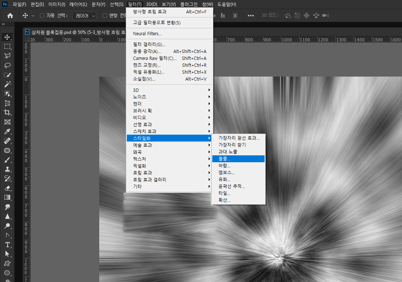Select the Dodge tool
402x282 pixels.
point(7,226)
